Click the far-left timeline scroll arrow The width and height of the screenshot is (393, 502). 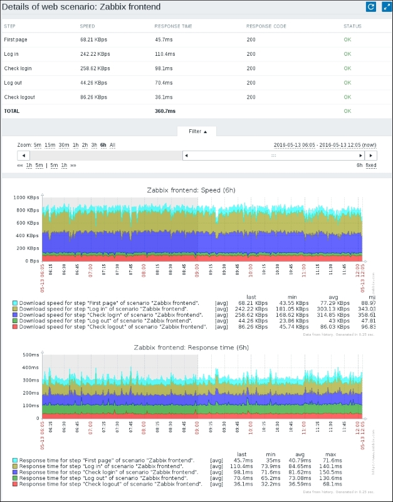point(23,155)
